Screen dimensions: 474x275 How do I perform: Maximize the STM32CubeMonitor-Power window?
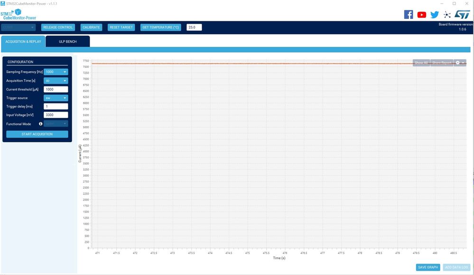(x=454, y=4)
